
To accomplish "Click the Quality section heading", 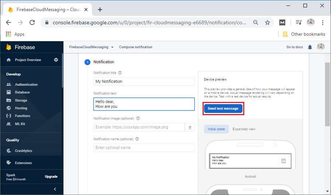I will pos(13,140).
